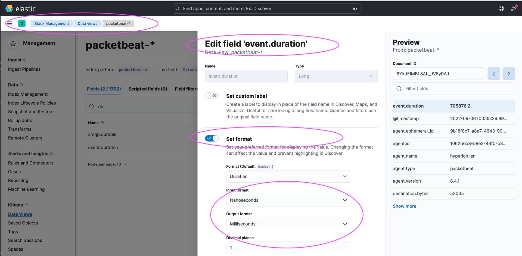The height and width of the screenshot is (256, 522).
Task: Click the Management gear icon
Action: point(13,43)
